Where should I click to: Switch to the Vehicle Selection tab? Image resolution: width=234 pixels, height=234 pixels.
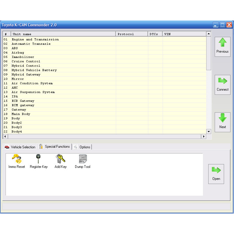[20, 147]
